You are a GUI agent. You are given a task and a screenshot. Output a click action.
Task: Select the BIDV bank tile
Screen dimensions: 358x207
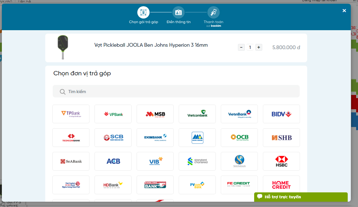[x=281, y=114]
